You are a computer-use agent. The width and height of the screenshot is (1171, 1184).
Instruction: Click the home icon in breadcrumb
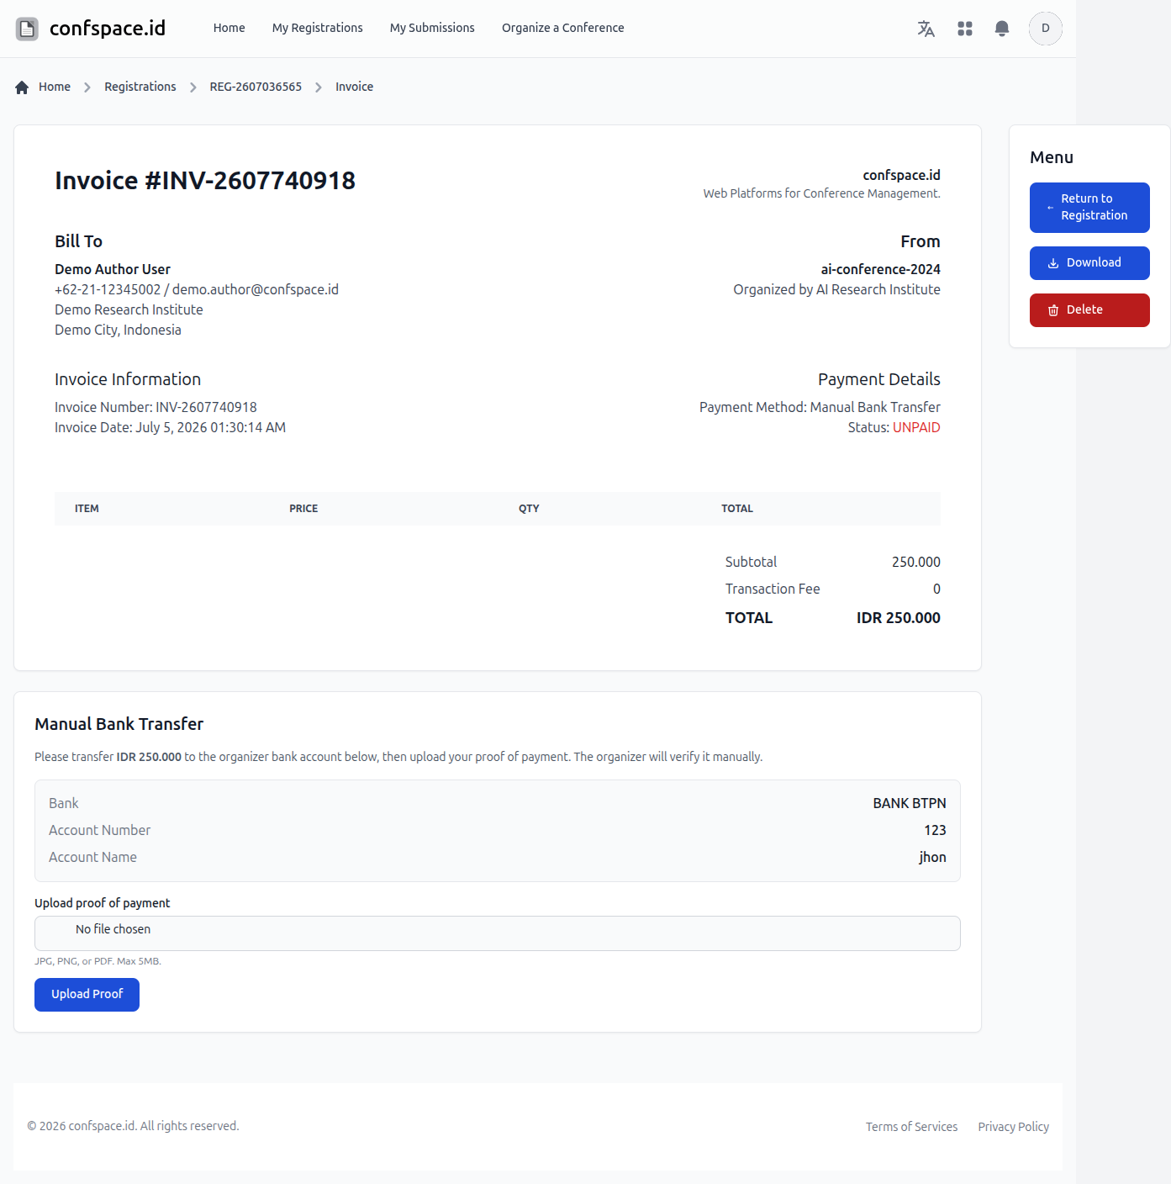point(22,87)
